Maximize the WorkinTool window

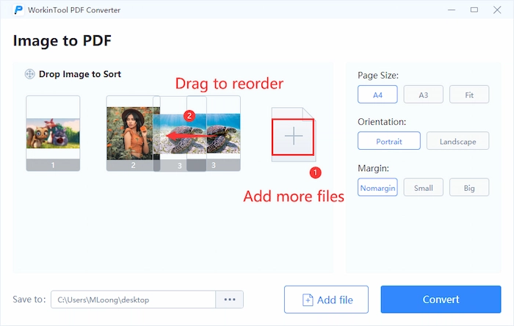(474, 10)
